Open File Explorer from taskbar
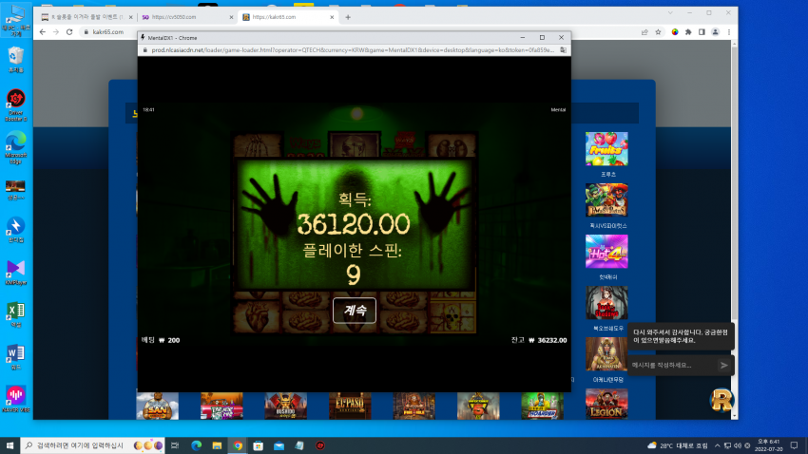 pyautogui.click(x=217, y=445)
